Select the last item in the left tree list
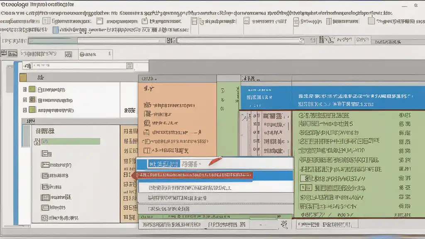 tap(60, 218)
